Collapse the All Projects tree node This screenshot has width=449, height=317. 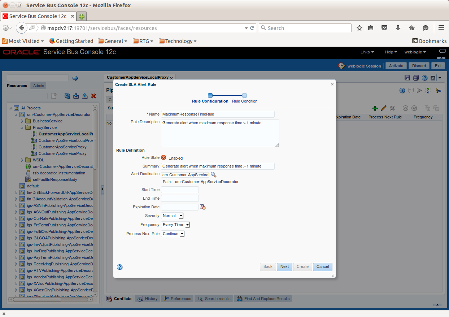10,108
